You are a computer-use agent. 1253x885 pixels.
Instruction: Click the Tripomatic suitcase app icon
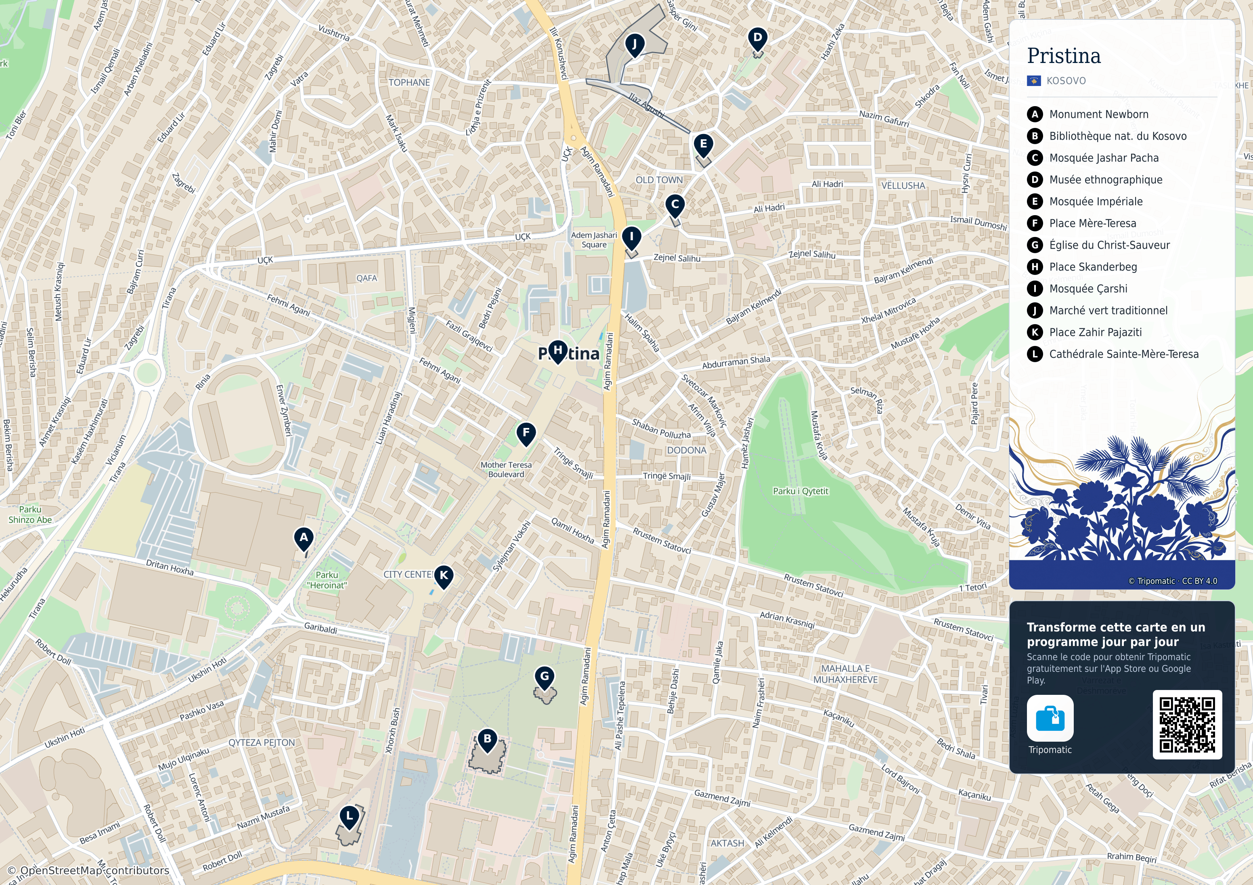tap(1050, 718)
